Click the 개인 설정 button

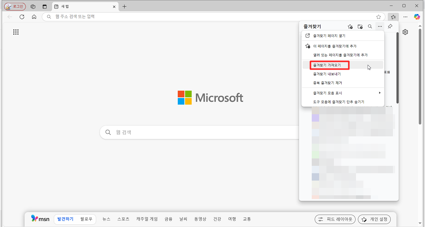(x=374, y=219)
